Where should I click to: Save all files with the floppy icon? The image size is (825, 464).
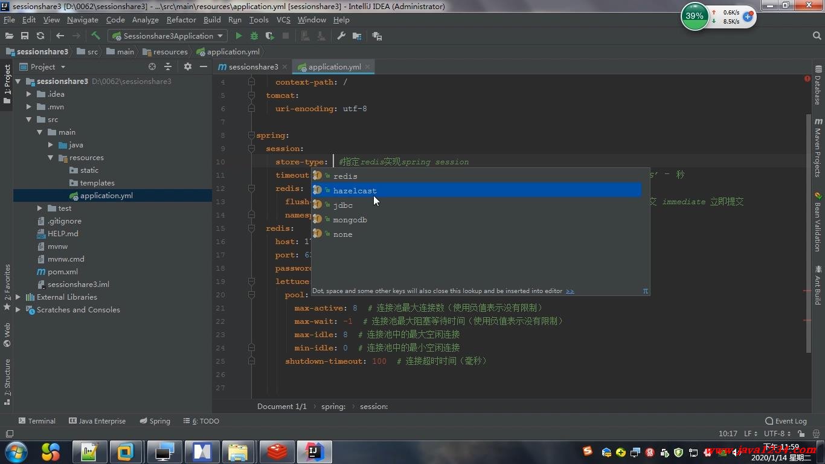tap(25, 36)
